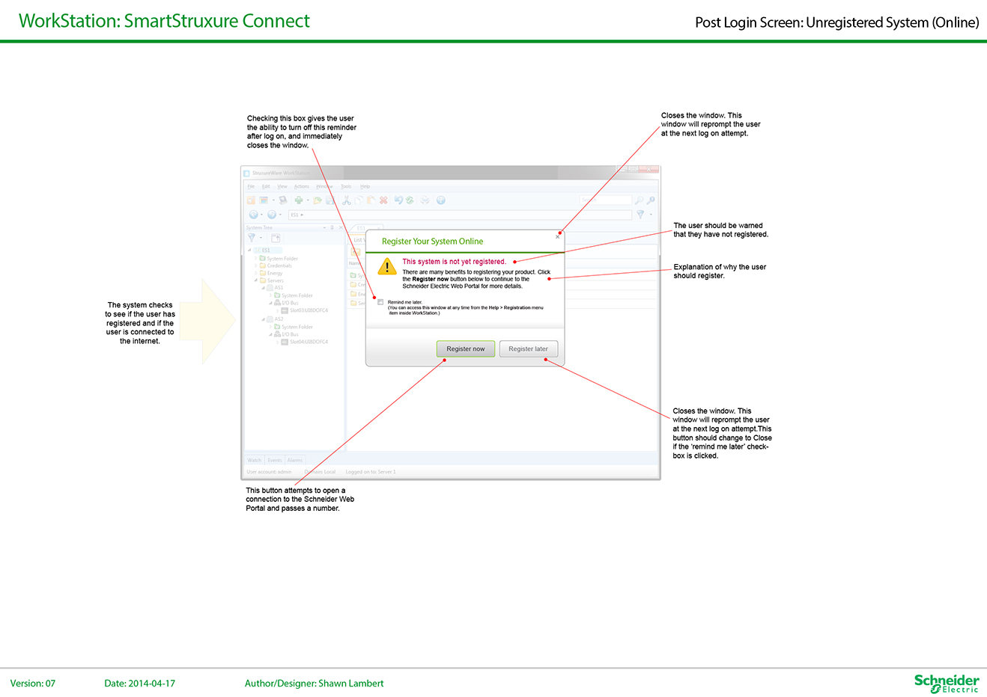987x697 pixels.
Task: Click the blue Help question mark icon
Action: click(x=441, y=200)
